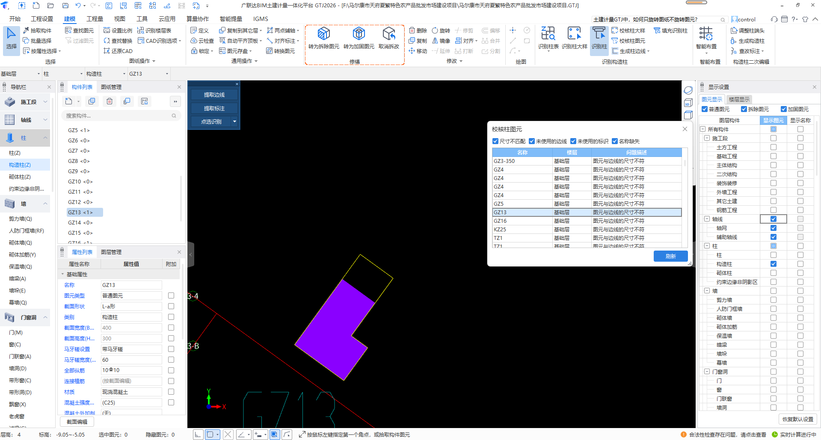
Task: Click 填充识别柱 tool
Action: (670, 30)
